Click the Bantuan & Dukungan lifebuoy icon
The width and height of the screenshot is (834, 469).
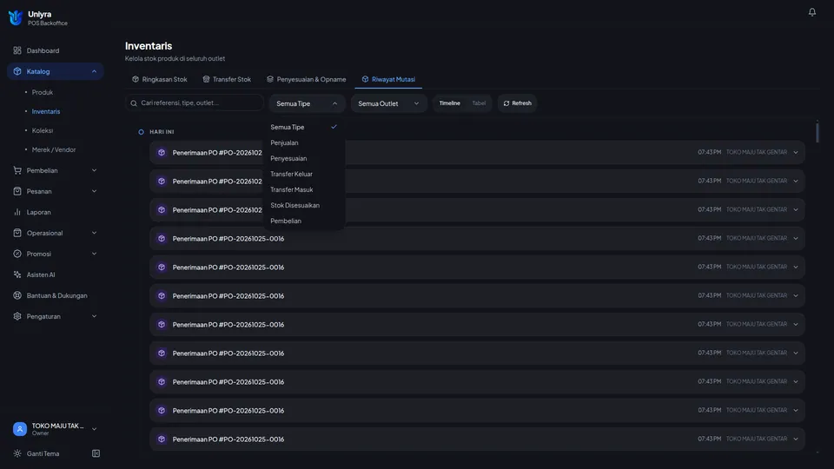point(17,295)
